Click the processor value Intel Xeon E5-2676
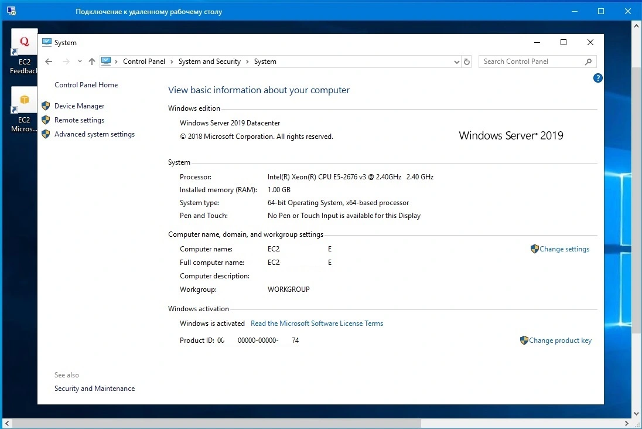Viewport: 642px width, 429px height. 350,177
